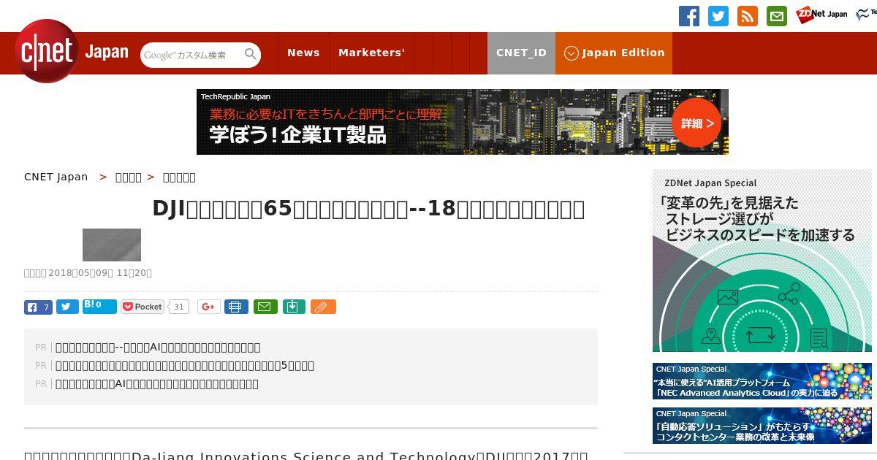Open NEC Advanced Analytics Cloud banner

[762, 381]
